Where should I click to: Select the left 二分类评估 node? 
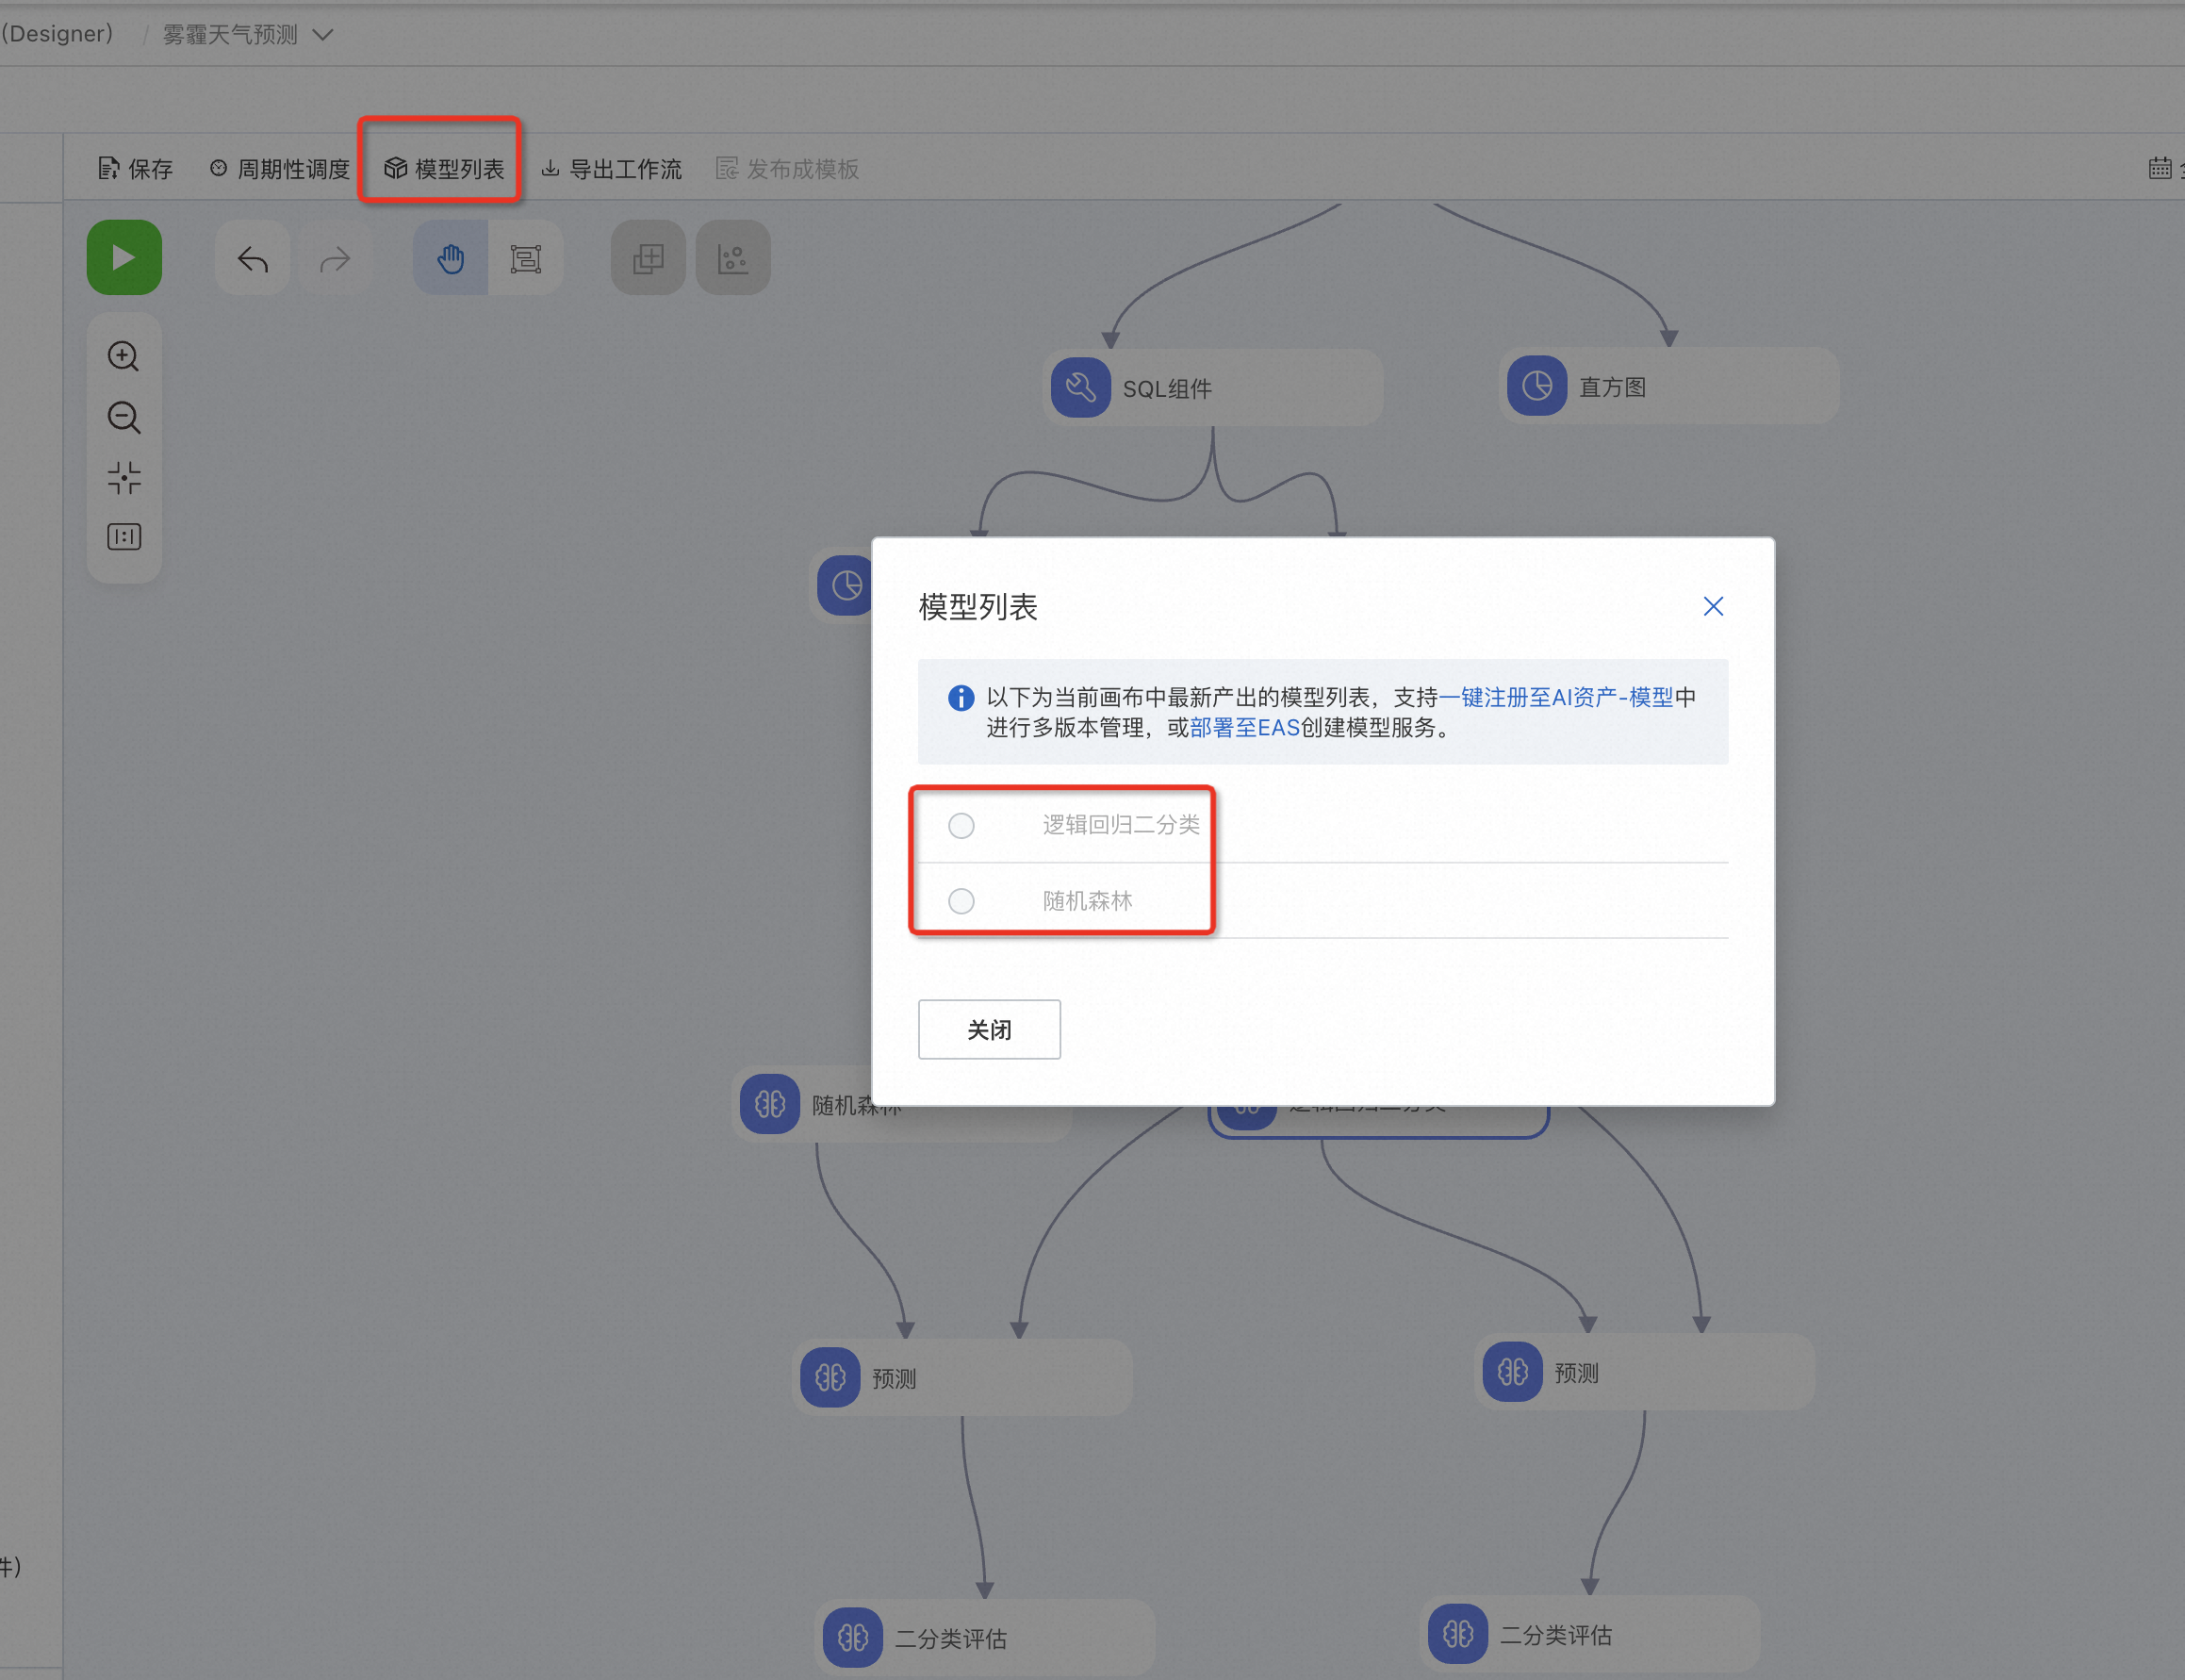pyautogui.click(x=985, y=1638)
